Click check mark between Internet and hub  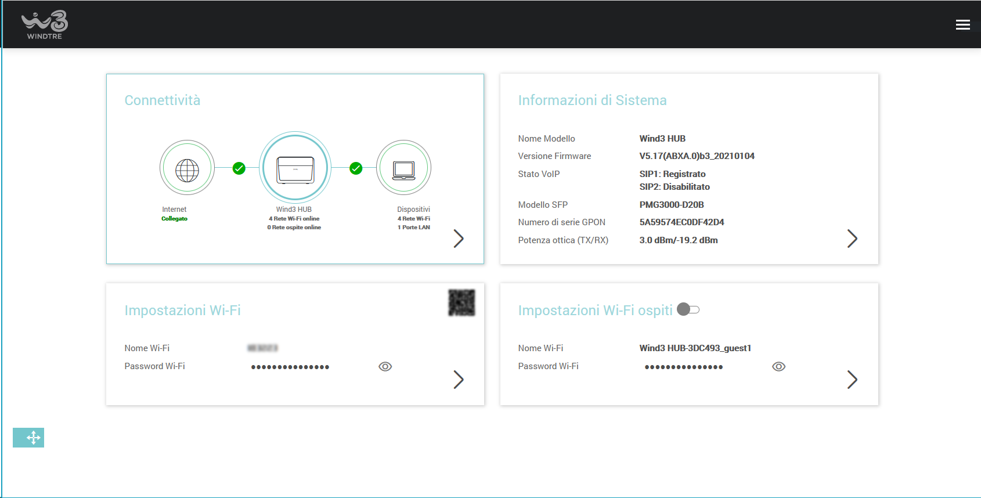pos(239,168)
